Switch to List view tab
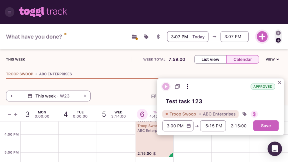This screenshot has width=288, height=162. pos(210,59)
